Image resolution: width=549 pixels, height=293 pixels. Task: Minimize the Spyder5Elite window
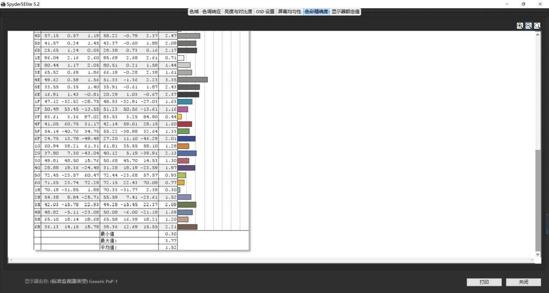[507, 4]
